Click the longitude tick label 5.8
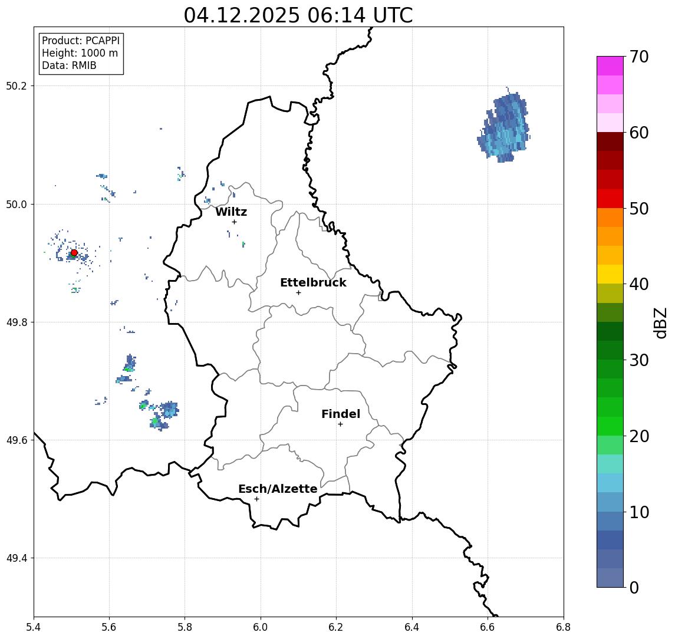This screenshot has width=675, height=639. click(185, 627)
